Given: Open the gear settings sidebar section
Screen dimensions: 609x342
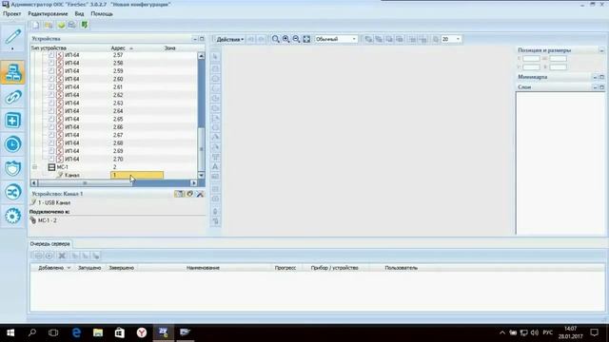Looking at the screenshot, I should click(x=12, y=216).
